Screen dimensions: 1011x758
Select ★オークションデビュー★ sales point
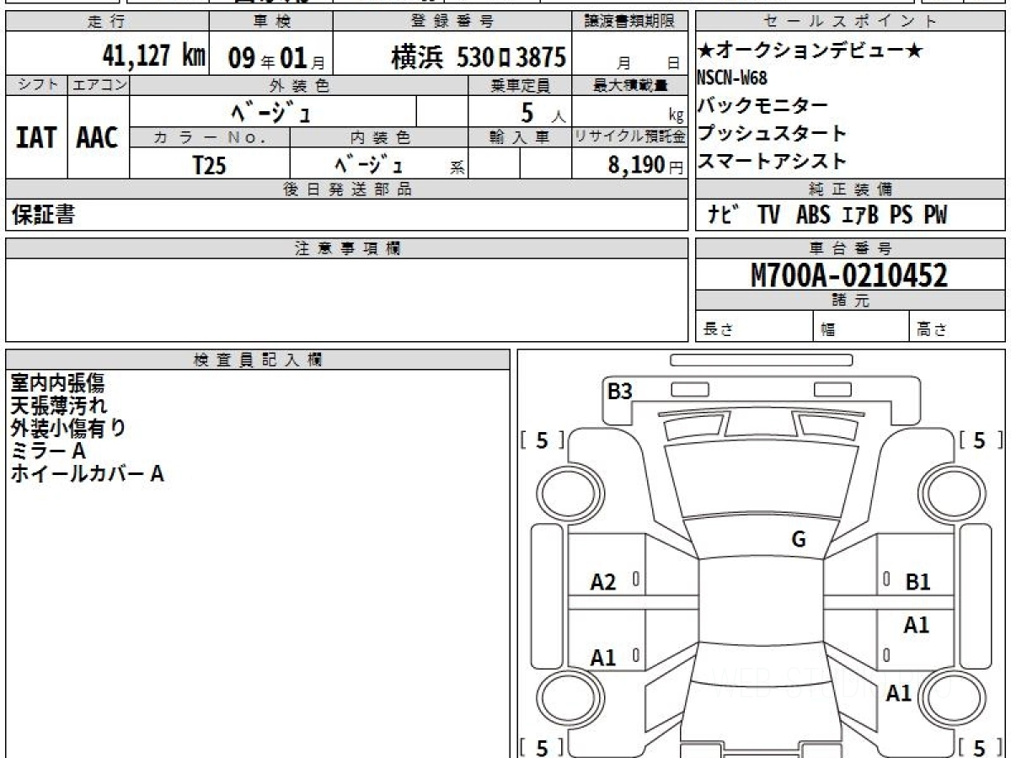810,51
